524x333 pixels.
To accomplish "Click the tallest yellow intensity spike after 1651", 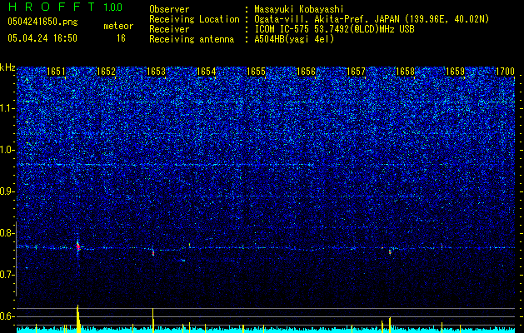I will pyautogui.click(x=78, y=319).
